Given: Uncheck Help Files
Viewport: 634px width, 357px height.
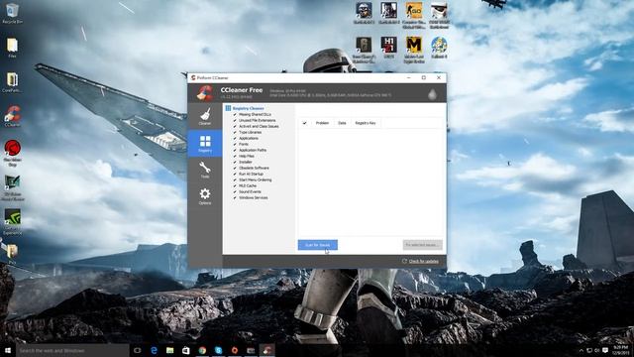Looking at the screenshot, I should point(235,156).
